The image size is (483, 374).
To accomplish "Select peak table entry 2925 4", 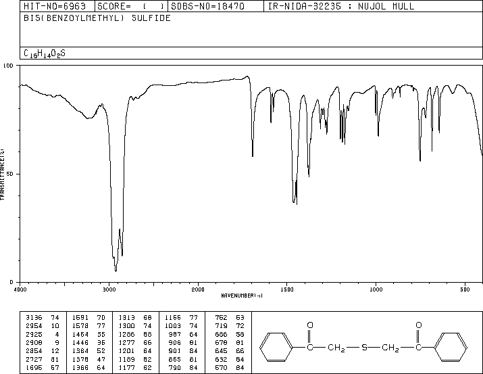I will tap(43, 334).
